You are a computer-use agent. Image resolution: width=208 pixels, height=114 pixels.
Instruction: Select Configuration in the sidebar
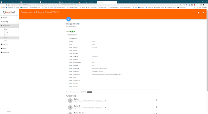(9, 25)
